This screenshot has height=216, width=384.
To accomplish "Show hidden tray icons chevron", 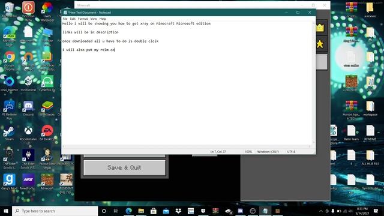I will tap(321, 211).
